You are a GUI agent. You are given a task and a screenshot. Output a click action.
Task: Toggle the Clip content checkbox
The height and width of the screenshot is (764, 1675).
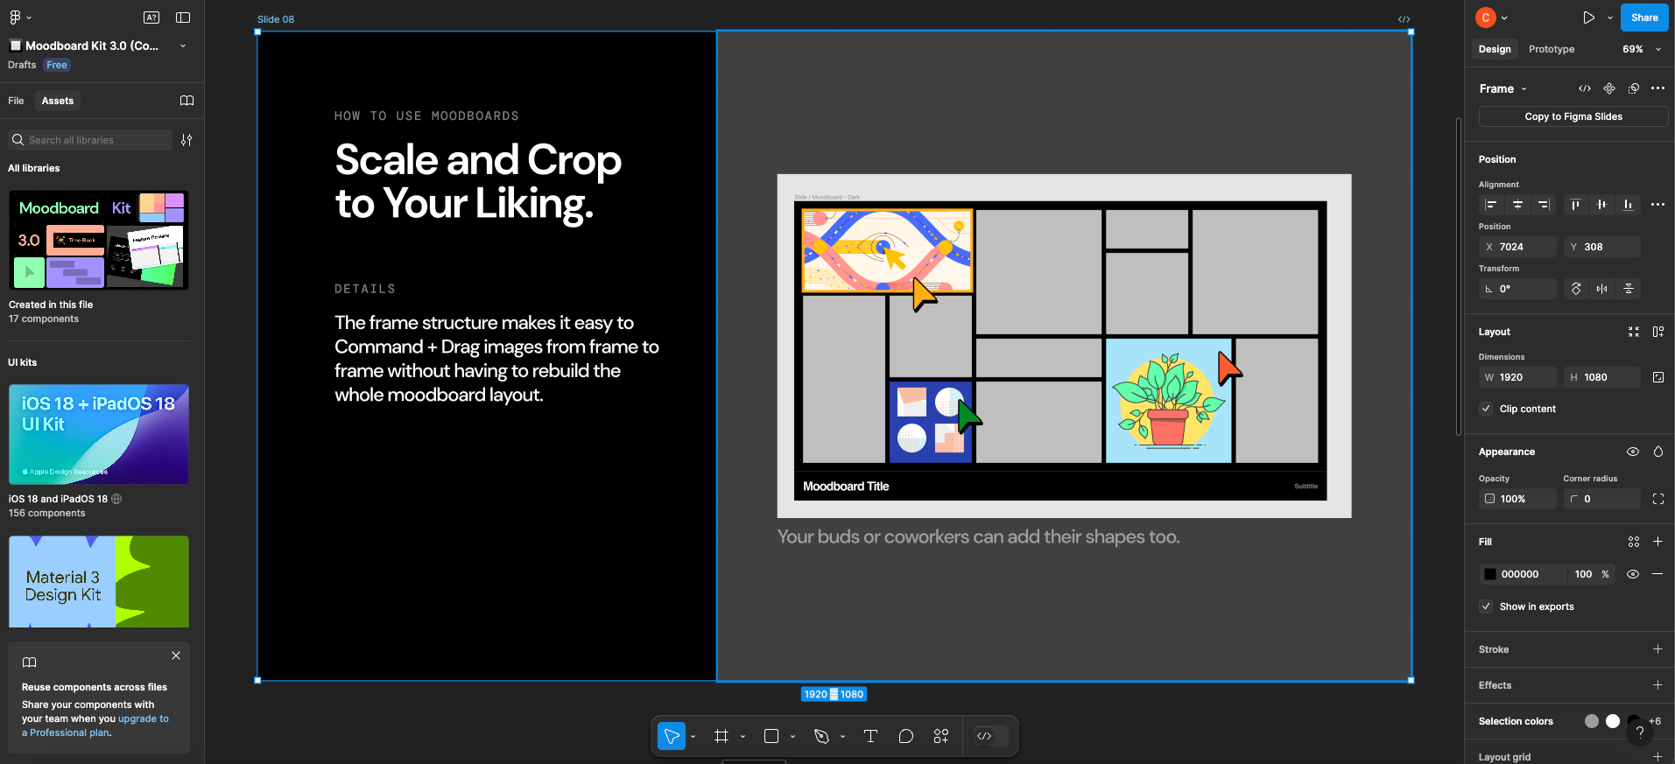[x=1486, y=409]
